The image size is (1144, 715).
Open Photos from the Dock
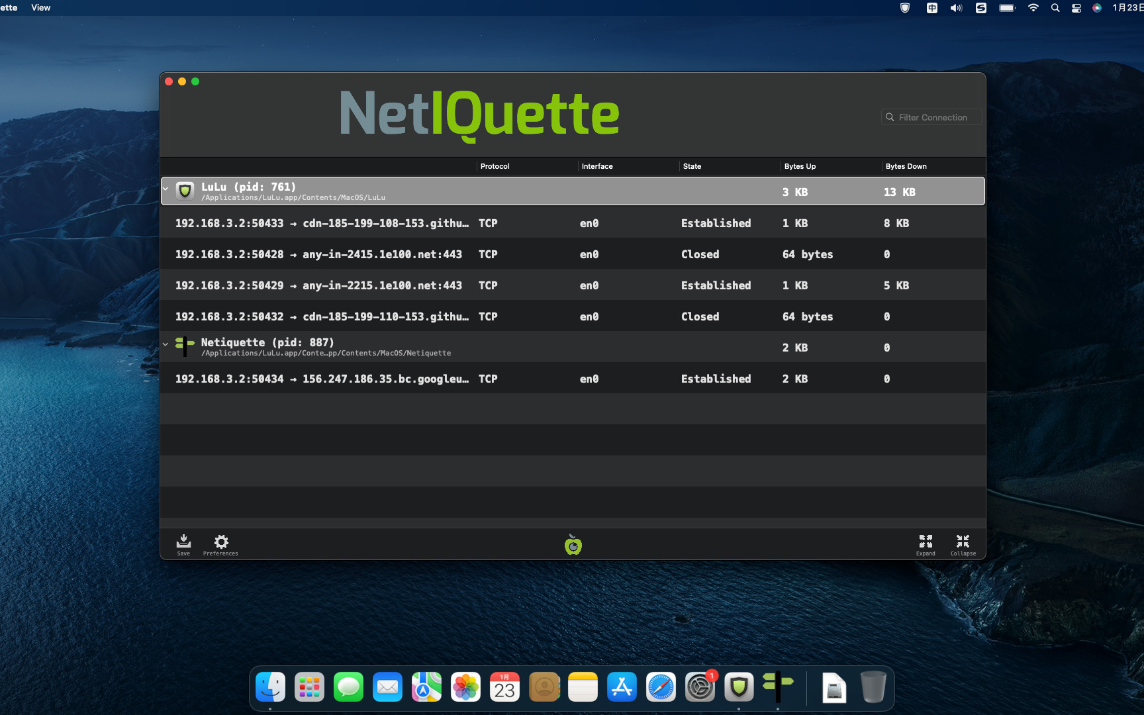click(465, 687)
